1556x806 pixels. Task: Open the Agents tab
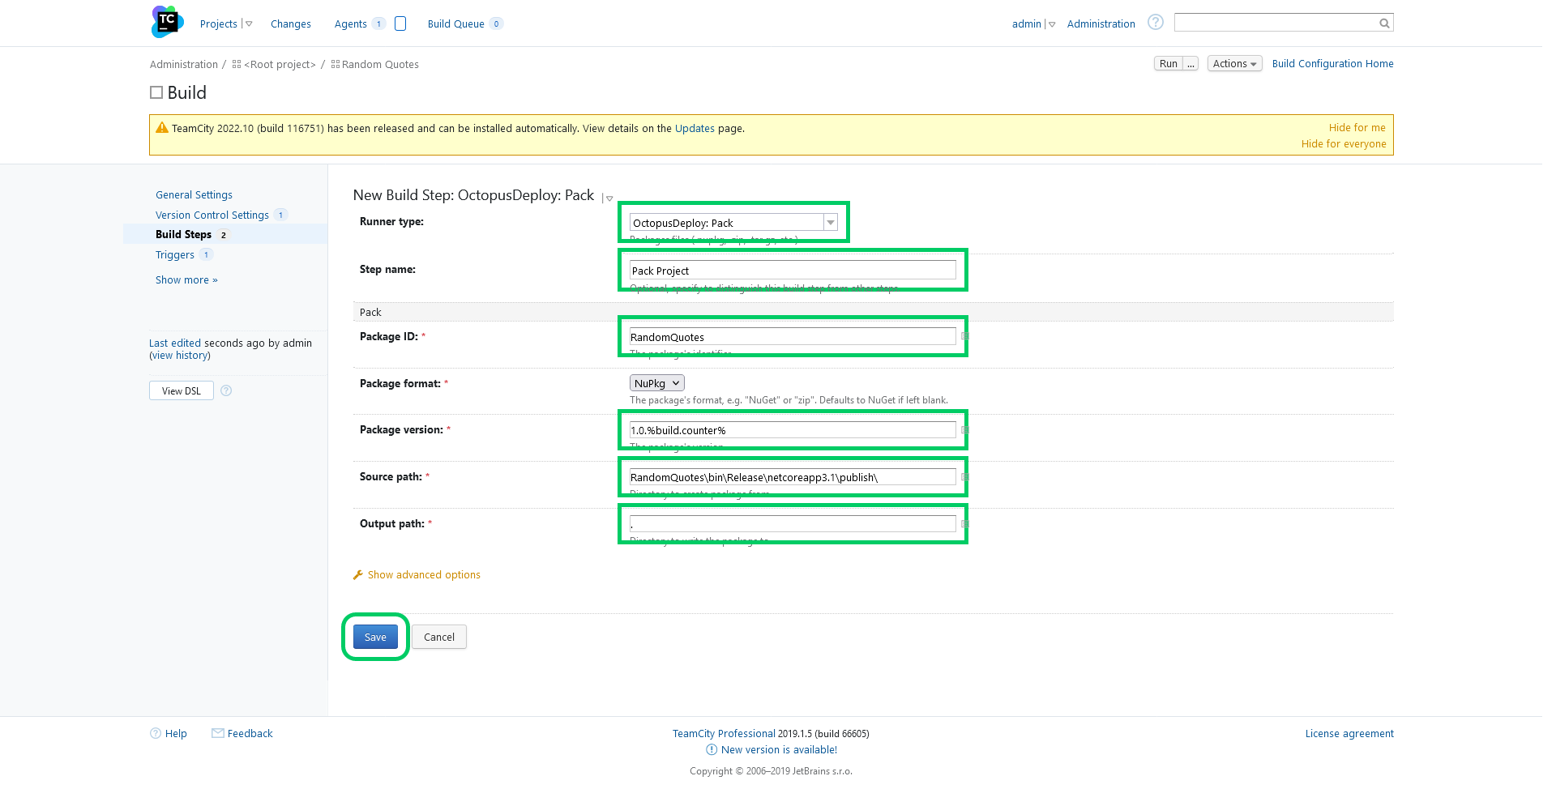[x=351, y=24]
